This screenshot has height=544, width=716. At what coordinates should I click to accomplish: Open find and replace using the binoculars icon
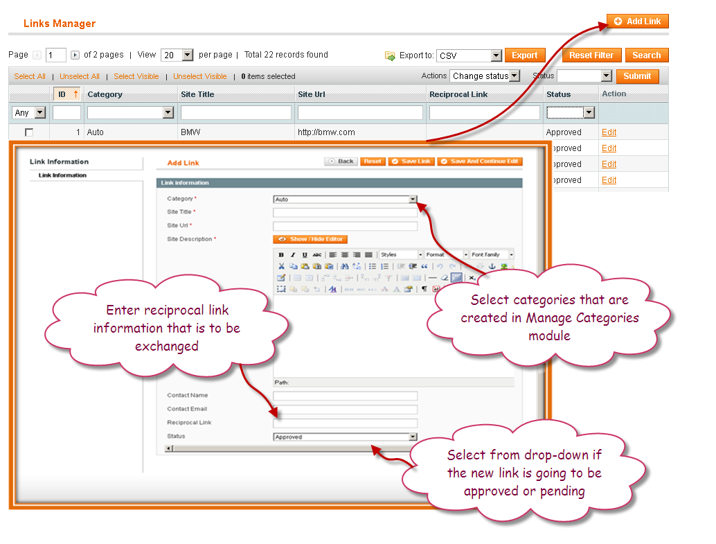(343, 267)
